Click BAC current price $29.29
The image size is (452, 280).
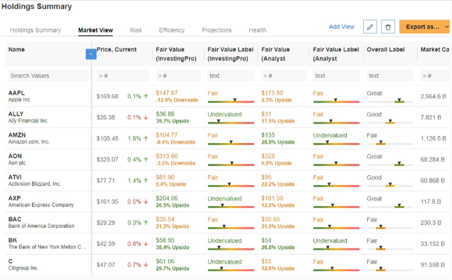[x=106, y=222]
